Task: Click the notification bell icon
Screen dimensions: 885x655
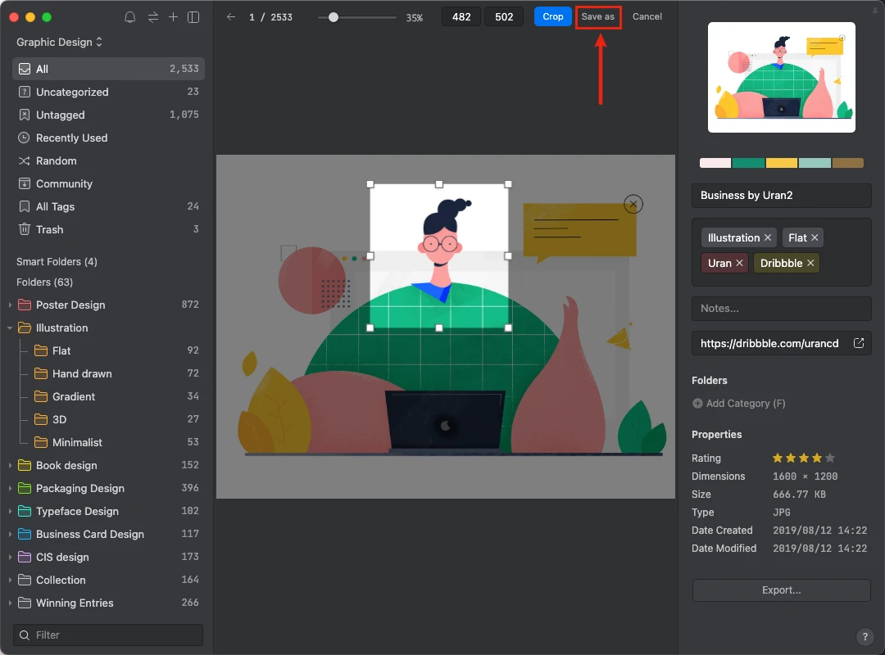Action: tap(130, 17)
